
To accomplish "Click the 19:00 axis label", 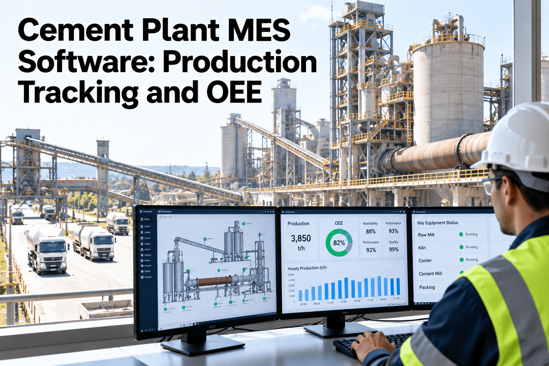I will (383, 299).
